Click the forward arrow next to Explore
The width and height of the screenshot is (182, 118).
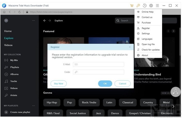[x=50, y=21]
